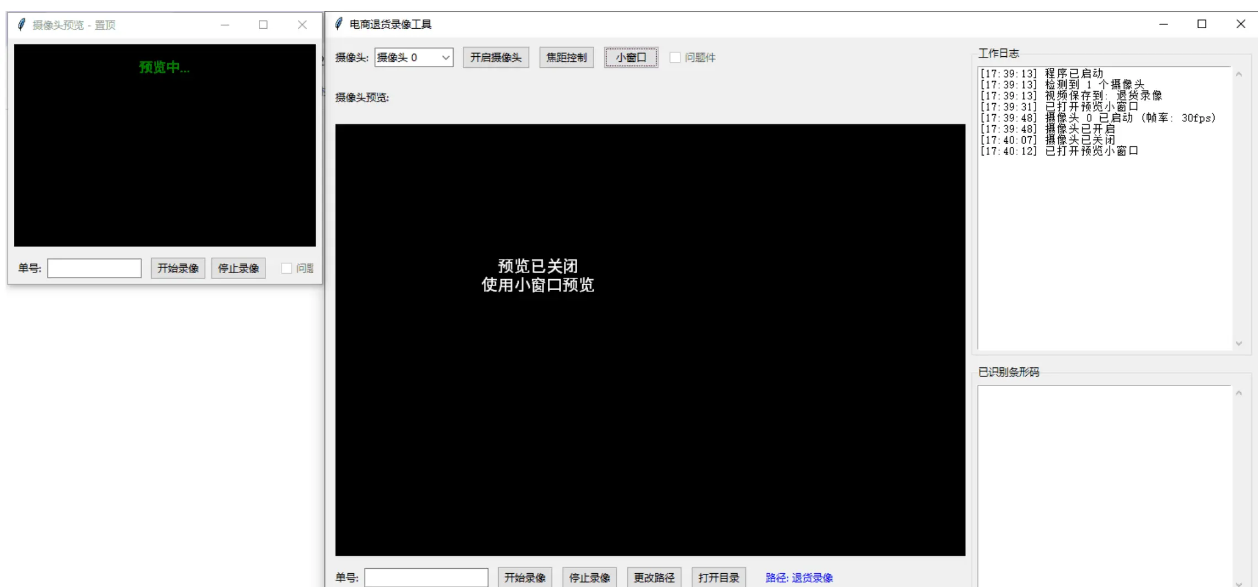Start recording from the small preview window
Image resolution: width=1258 pixels, height=587 pixels.
point(178,268)
